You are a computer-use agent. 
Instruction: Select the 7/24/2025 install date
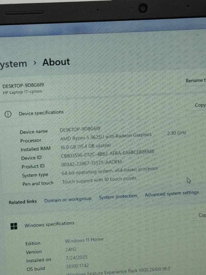pos(77,258)
